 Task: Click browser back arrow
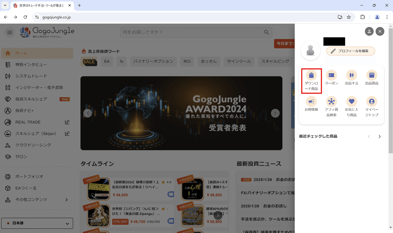click(6, 17)
